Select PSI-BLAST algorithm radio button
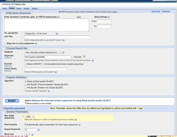The image size is (177, 137). coord(25,84)
